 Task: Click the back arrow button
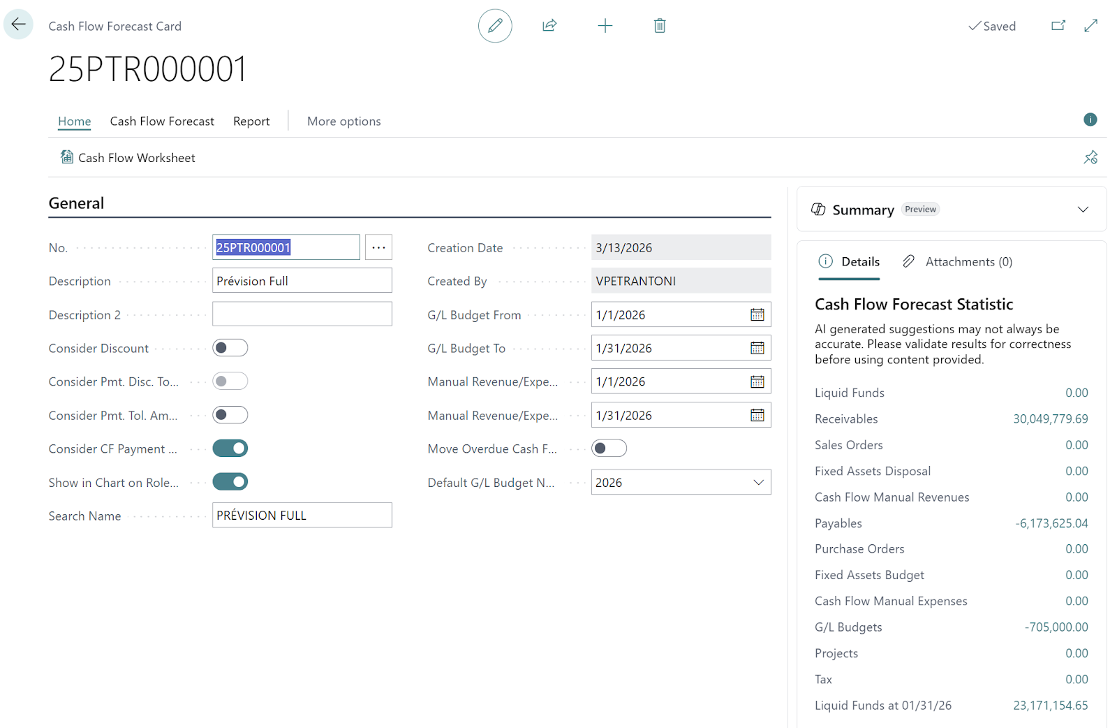[x=18, y=24]
